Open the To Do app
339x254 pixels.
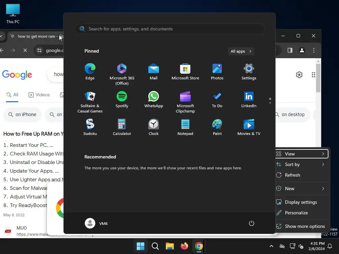pos(217,100)
